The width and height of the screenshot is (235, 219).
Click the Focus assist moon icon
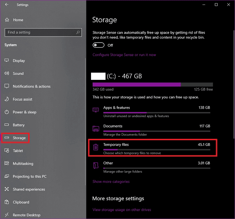(7, 99)
